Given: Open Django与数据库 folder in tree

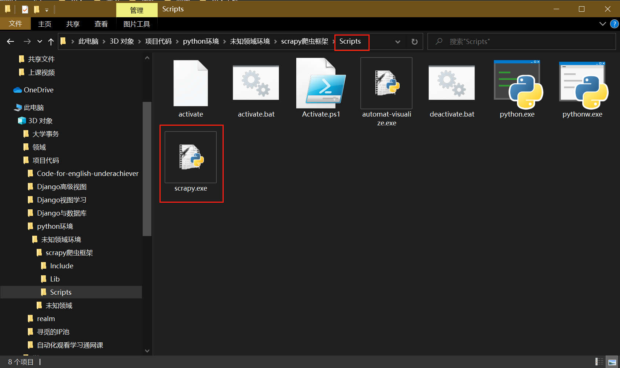Looking at the screenshot, I should coord(62,213).
